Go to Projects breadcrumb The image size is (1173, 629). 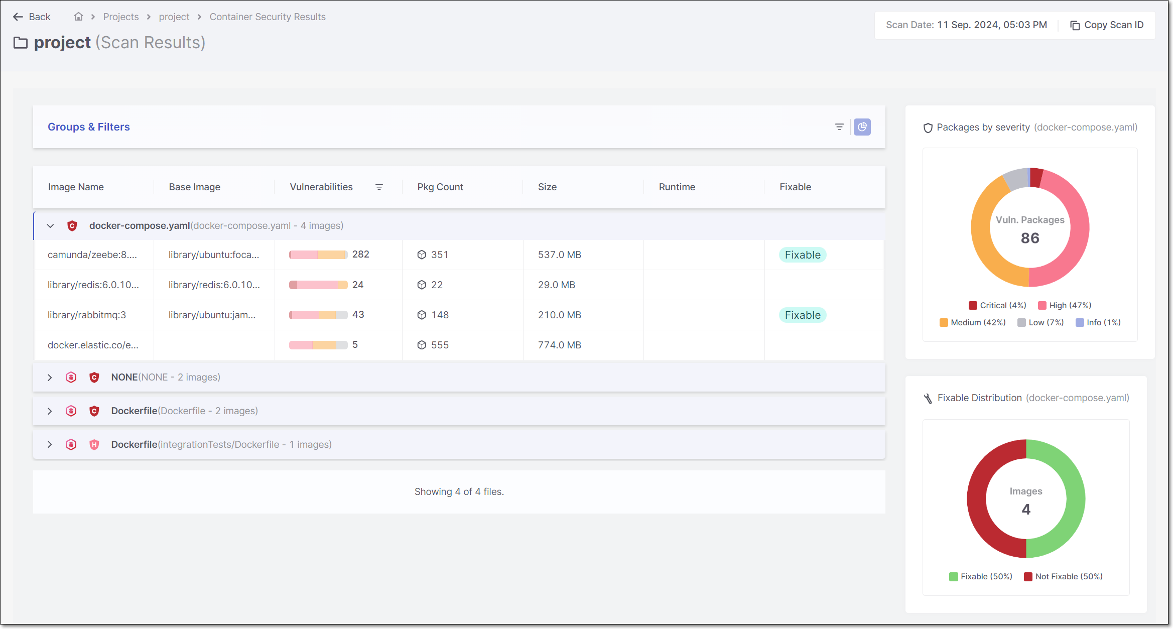121,17
